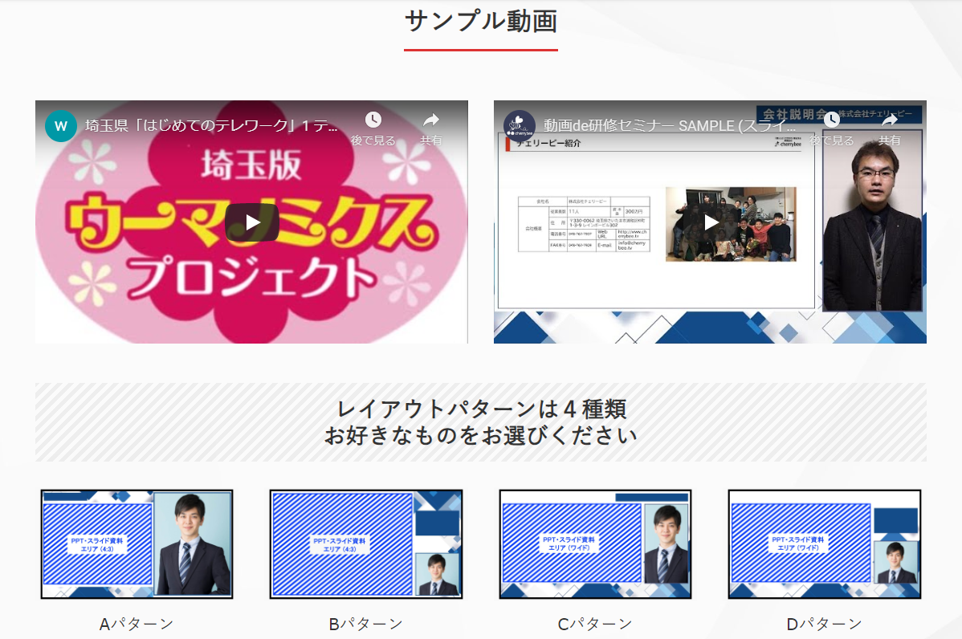Screen dimensions: 962x639
Task: Select the Aパターン layout thumbnail
Action: point(137,544)
